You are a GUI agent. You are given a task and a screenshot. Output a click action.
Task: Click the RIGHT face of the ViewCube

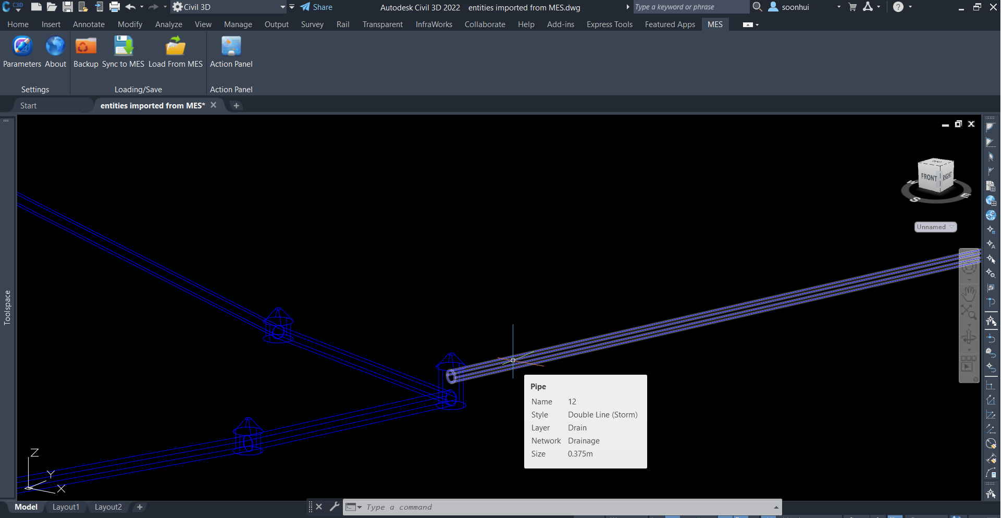pyautogui.click(x=947, y=176)
